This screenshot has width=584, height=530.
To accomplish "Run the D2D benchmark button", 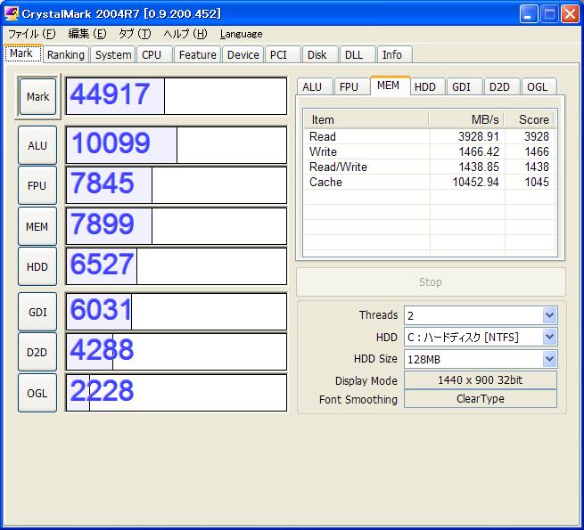I will [x=37, y=352].
